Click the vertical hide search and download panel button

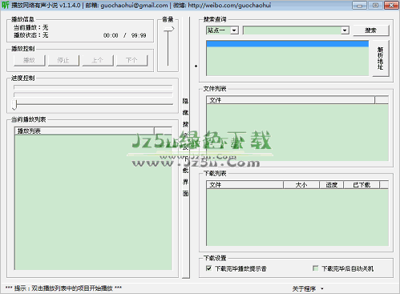(x=186, y=147)
